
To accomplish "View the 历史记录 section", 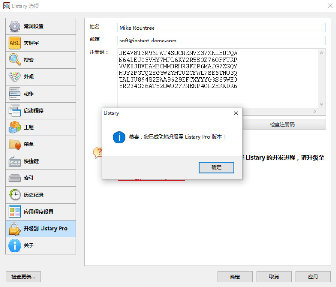I will (x=41, y=195).
